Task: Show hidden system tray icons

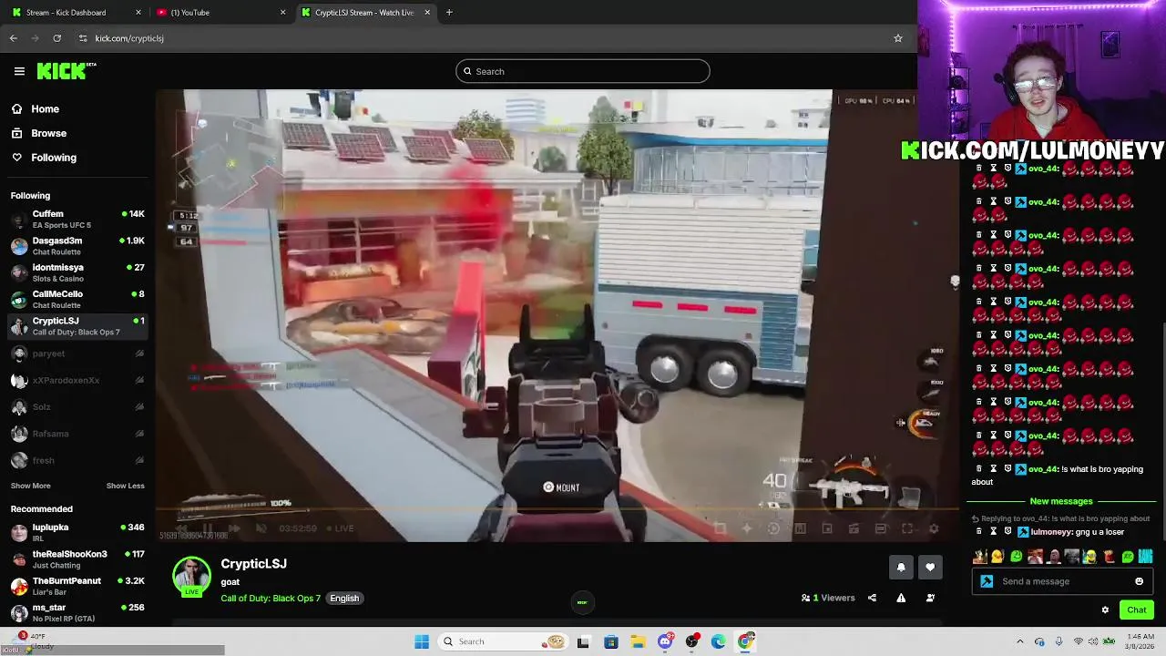Action: tap(1019, 641)
